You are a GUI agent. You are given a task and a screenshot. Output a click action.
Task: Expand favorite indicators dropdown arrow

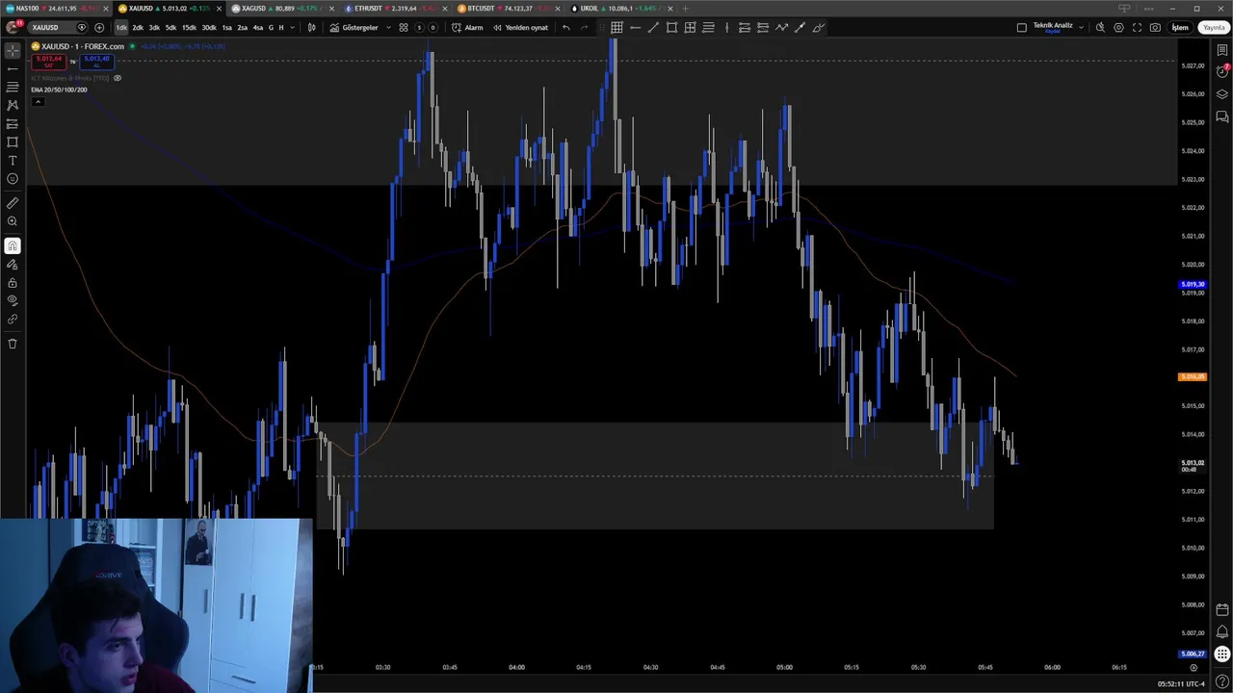388,28
